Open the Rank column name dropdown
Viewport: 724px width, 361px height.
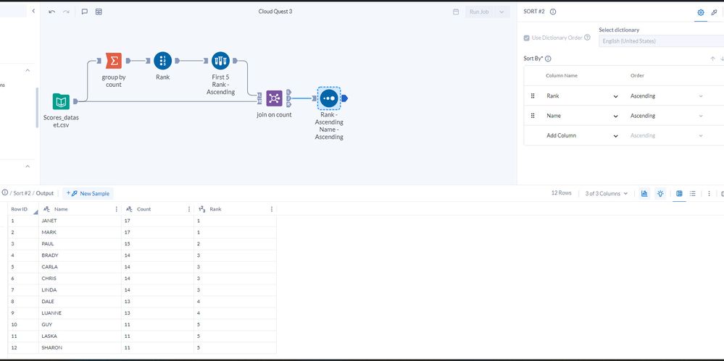point(616,96)
